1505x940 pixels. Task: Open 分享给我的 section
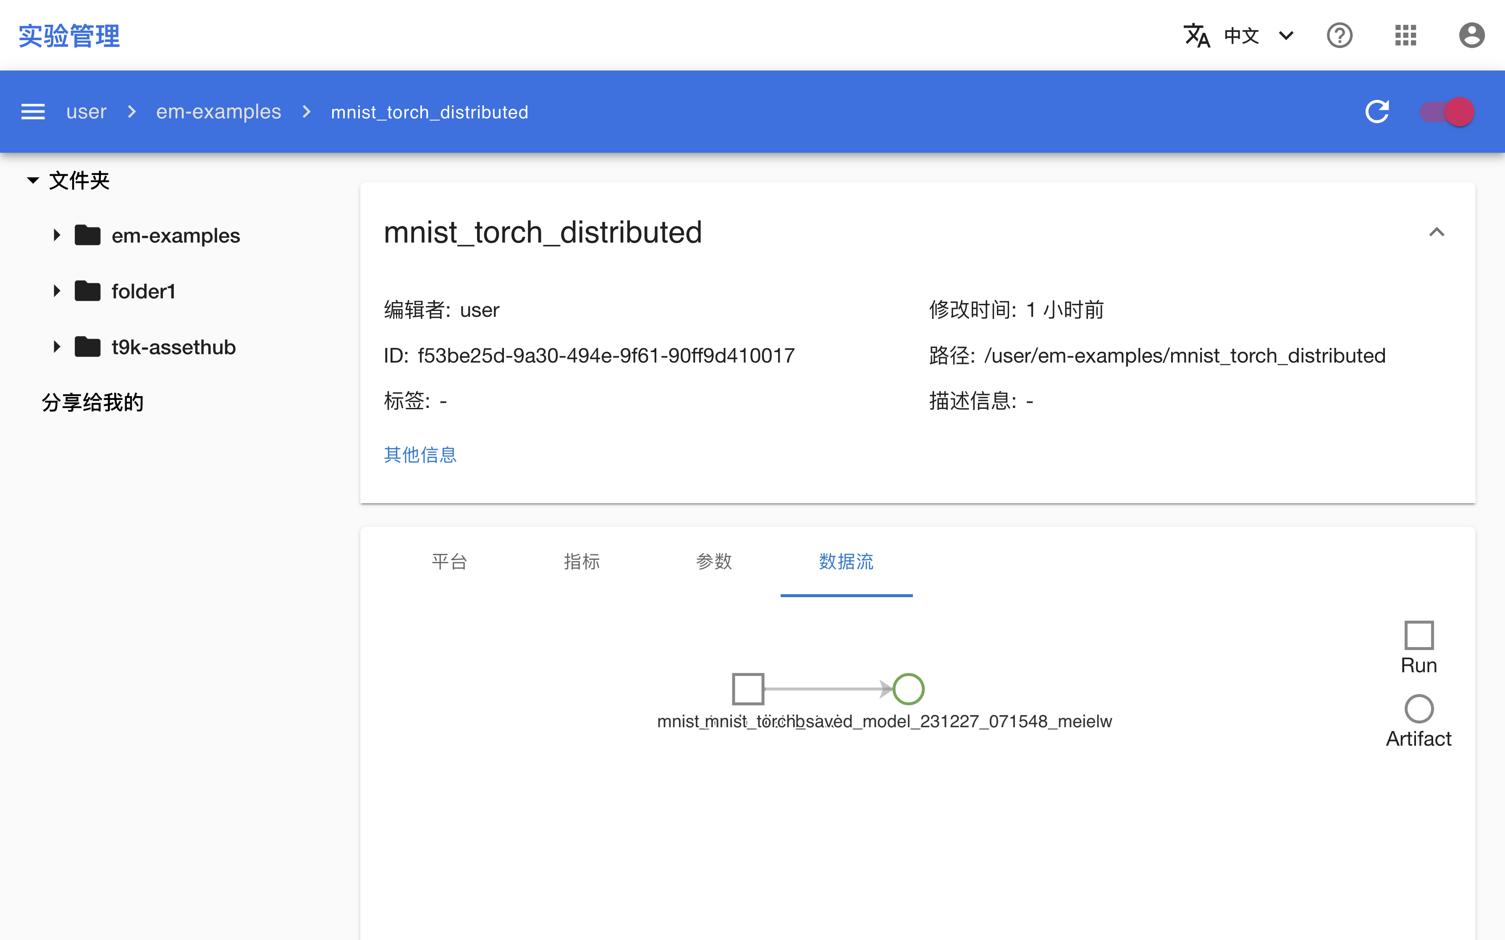click(x=93, y=402)
